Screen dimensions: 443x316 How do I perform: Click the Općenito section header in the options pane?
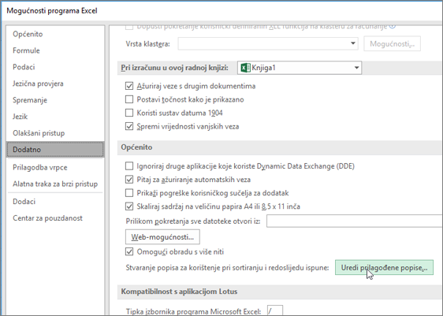coord(136,147)
